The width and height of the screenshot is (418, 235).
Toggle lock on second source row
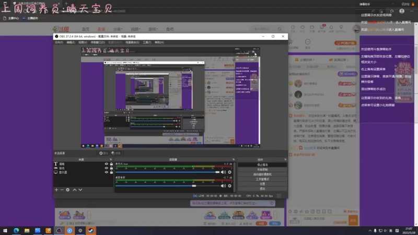click(x=111, y=168)
